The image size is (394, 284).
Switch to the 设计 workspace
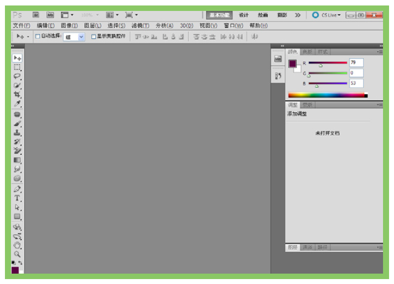pos(244,15)
